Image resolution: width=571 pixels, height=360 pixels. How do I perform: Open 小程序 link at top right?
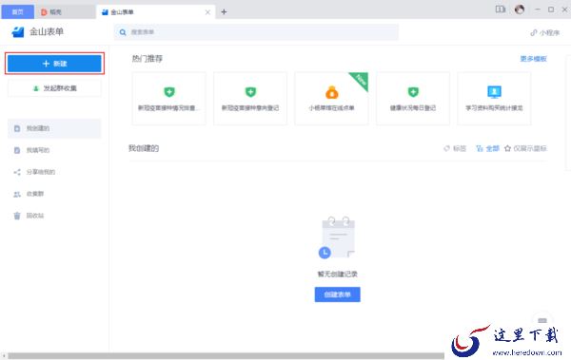(x=544, y=32)
